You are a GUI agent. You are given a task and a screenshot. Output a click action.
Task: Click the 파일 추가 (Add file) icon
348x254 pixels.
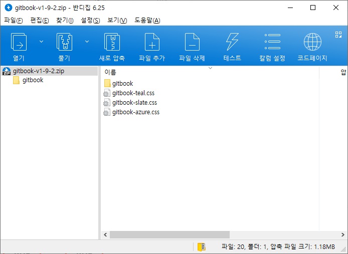tap(152, 42)
